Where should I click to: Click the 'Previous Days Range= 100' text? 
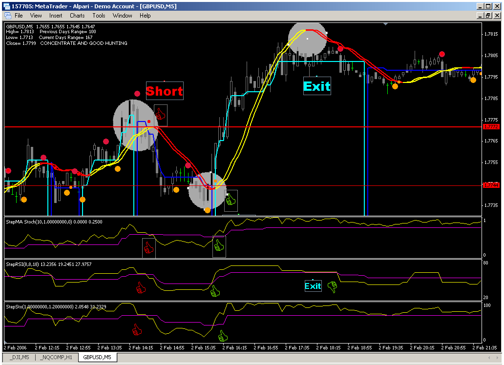click(68, 32)
